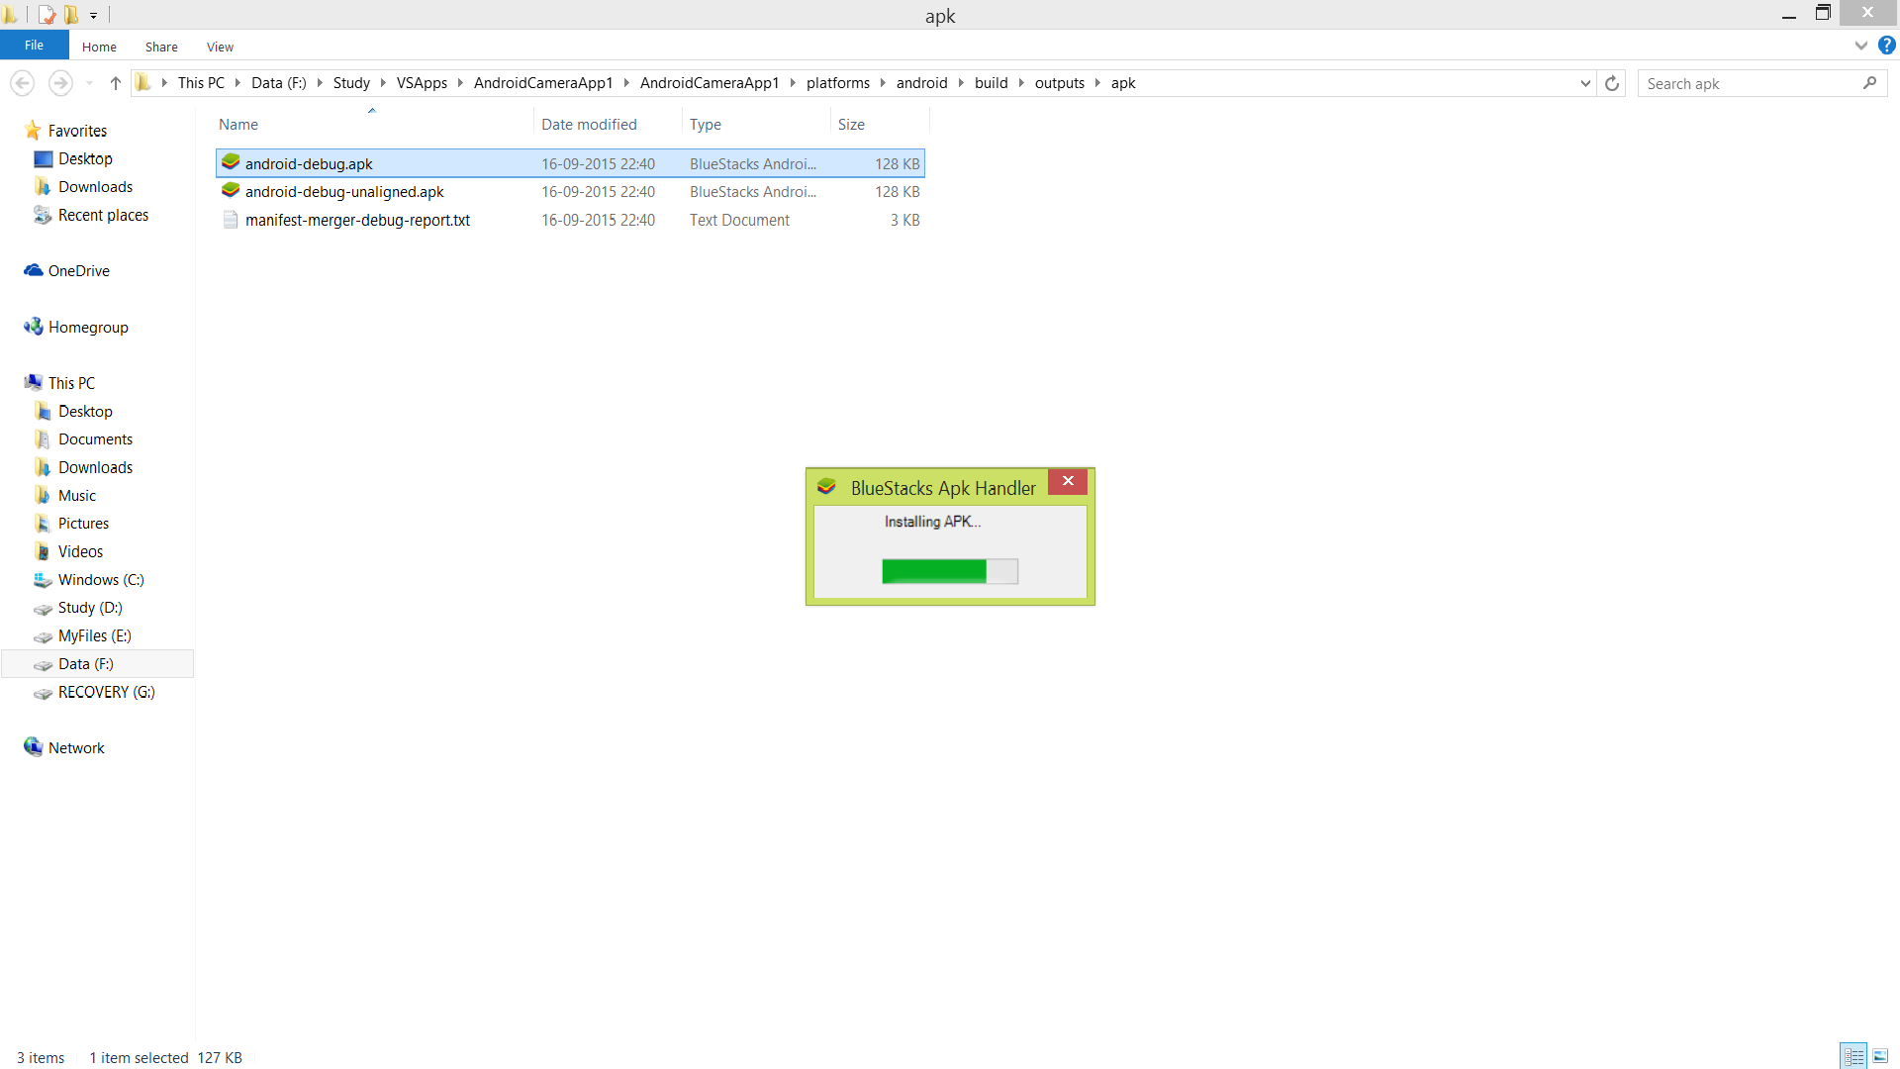1900x1069 pixels.
Task: Expand the dropdown arrow after build breadcrumb
Action: click(1021, 83)
